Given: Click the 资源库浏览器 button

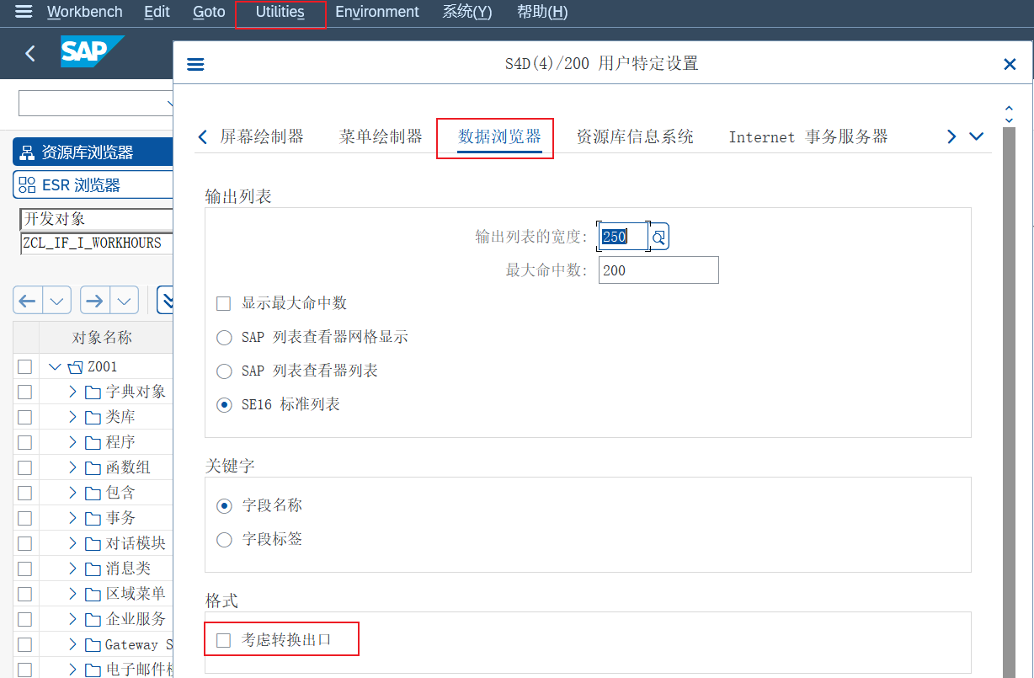Looking at the screenshot, I should [x=93, y=152].
